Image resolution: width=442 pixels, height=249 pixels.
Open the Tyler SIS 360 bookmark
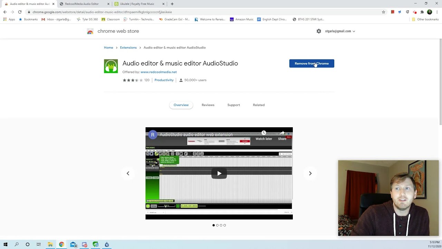point(87,19)
